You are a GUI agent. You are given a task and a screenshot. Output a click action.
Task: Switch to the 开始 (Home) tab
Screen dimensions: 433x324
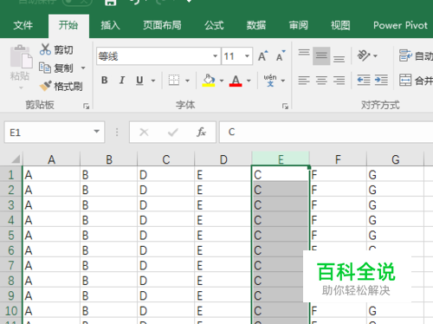68,25
